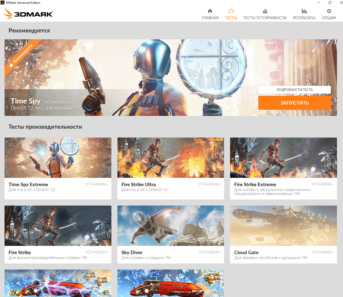Click УСТАНОВЛЕН status on Fire Strike Ultra
This screenshot has height=297, width=343.
209,184
